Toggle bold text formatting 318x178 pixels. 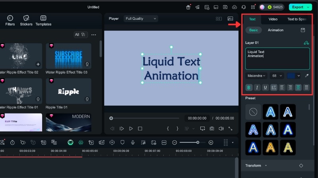coord(249,87)
